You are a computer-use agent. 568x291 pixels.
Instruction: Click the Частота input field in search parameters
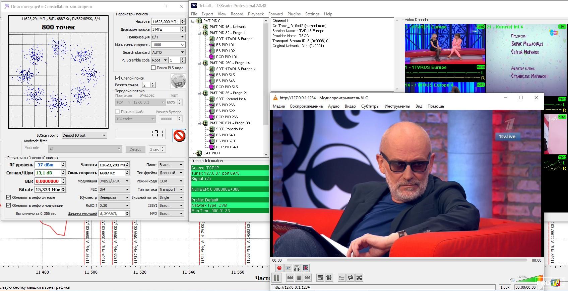166,21
